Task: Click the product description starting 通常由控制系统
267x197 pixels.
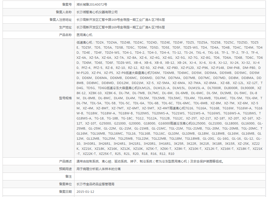Action: click(x=150, y=161)
